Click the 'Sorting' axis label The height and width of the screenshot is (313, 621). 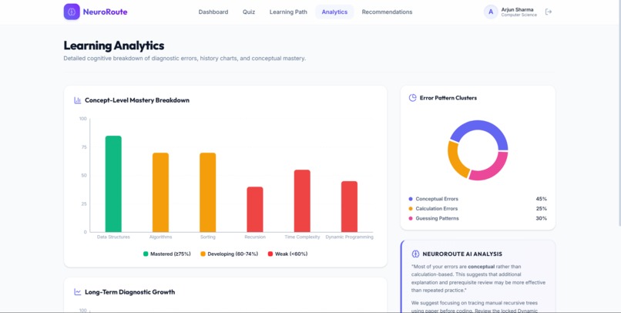[x=207, y=237]
